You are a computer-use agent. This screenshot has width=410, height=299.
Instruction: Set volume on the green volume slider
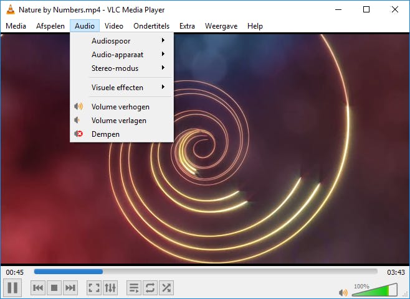pyautogui.click(x=374, y=290)
